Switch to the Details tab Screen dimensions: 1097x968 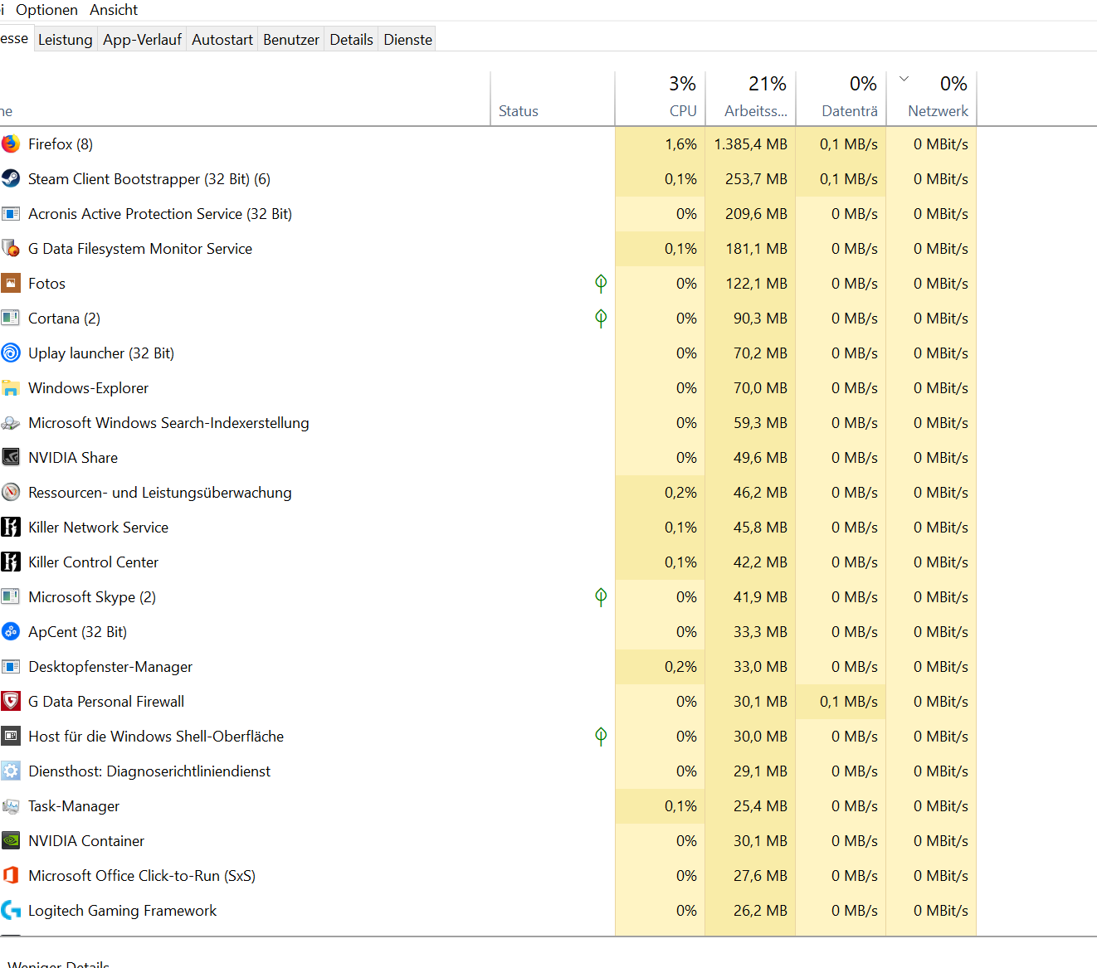[x=352, y=40]
